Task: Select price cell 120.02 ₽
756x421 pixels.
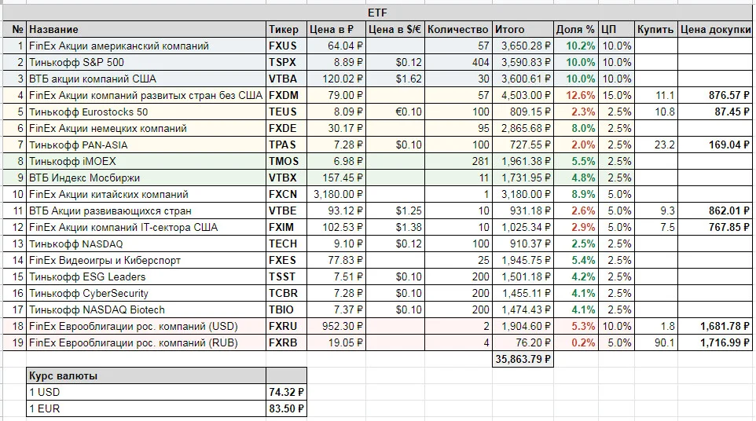Action: pos(336,79)
